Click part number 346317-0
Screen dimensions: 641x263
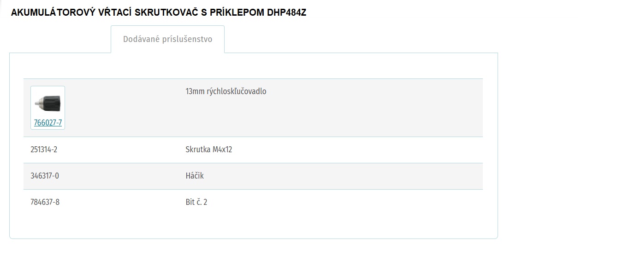click(45, 176)
